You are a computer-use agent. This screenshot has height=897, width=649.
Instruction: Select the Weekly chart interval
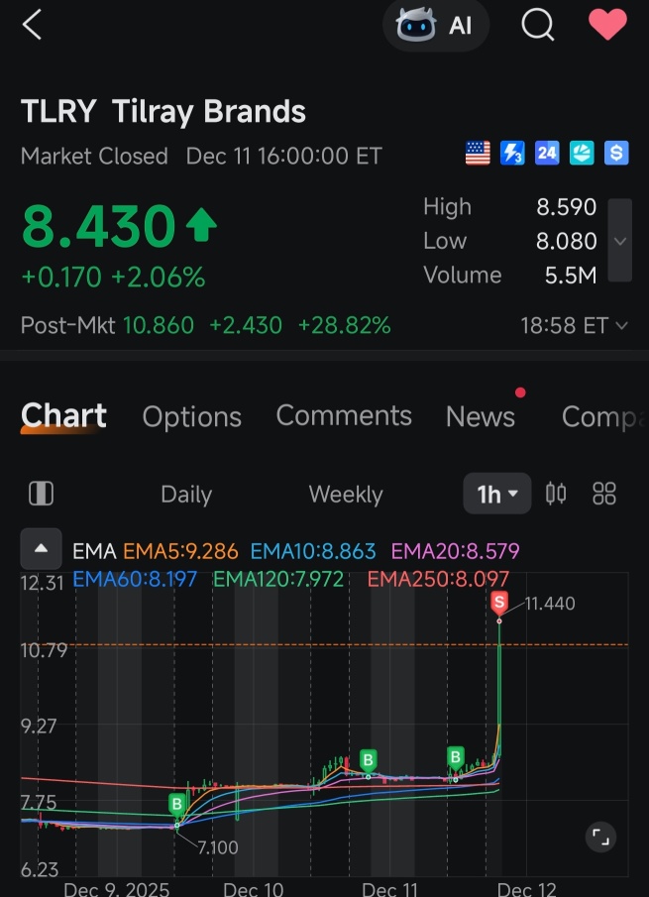coord(346,494)
